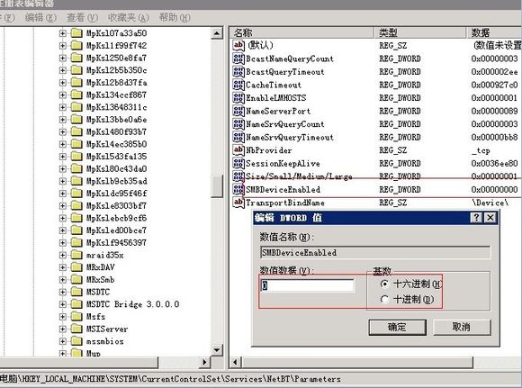Cancel the DWORD edit with 取消
The width and height of the screenshot is (522, 388).
tap(462, 328)
